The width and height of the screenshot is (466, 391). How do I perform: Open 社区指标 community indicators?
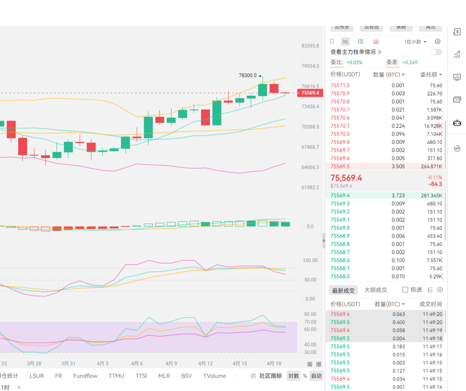click(x=267, y=376)
